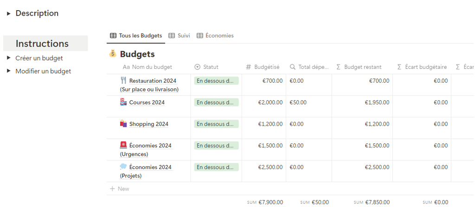Expand the Créer un budget section
Viewport: 475px width, 207px height.
8,58
